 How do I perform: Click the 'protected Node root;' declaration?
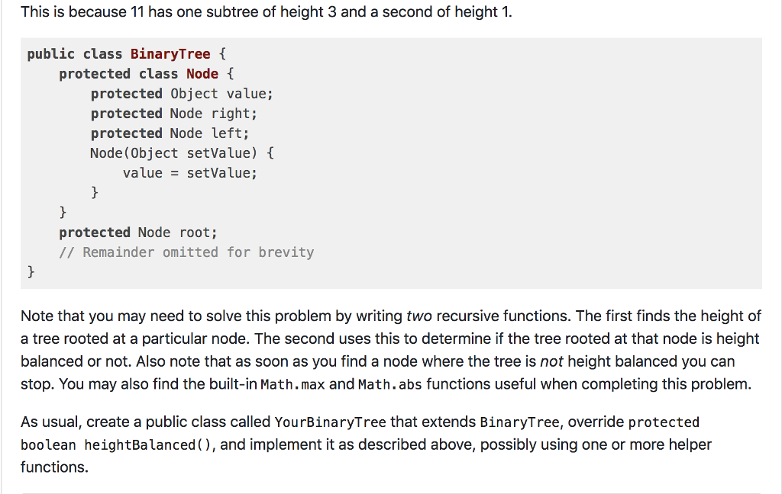pos(137,233)
